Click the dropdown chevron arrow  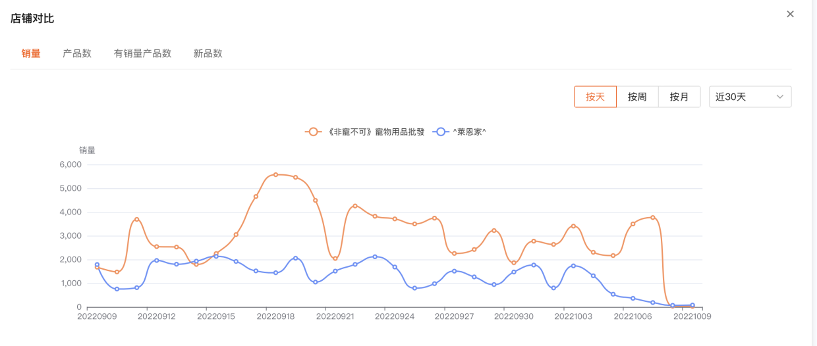pyautogui.click(x=780, y=97)
